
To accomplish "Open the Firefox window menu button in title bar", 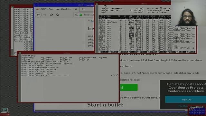I will click(36, 5).
